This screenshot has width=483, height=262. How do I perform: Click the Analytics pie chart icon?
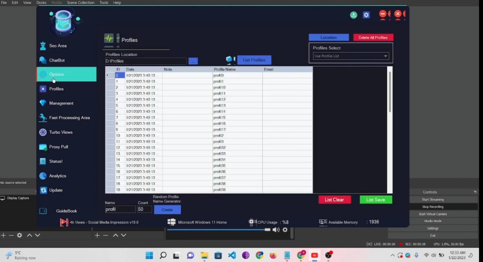click(43, 176)
